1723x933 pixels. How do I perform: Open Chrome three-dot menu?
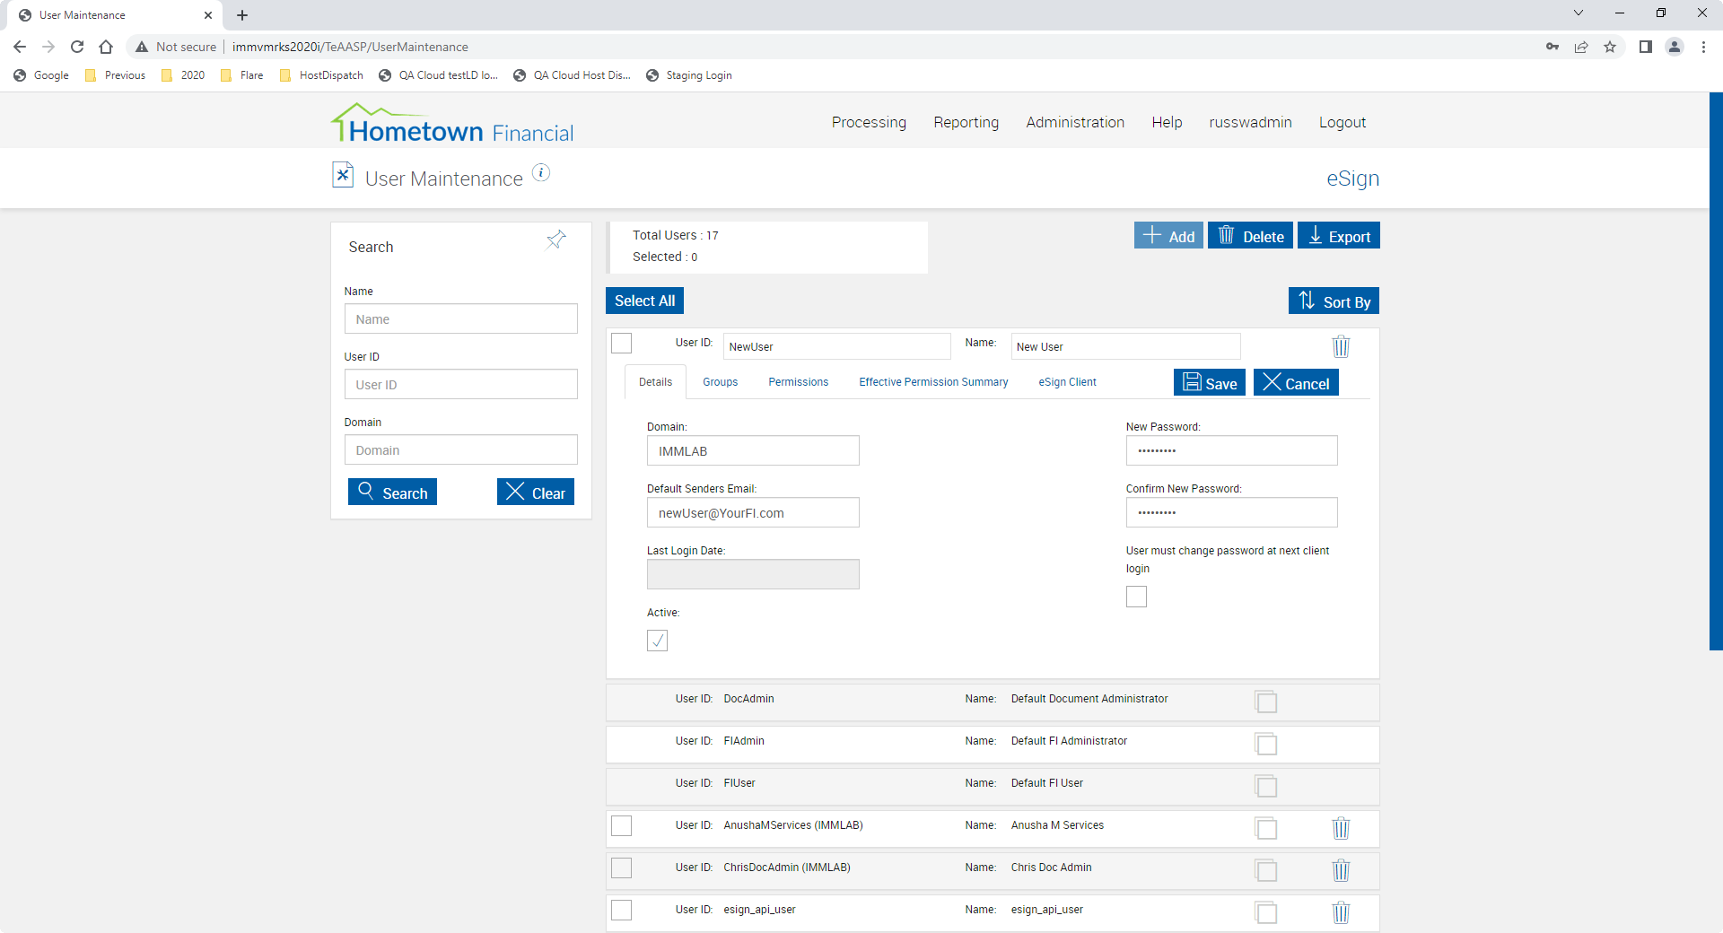(x=1703, y=47)
